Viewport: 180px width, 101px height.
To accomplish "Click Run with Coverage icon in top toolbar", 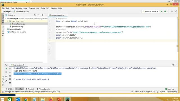I will click(168, 12).
